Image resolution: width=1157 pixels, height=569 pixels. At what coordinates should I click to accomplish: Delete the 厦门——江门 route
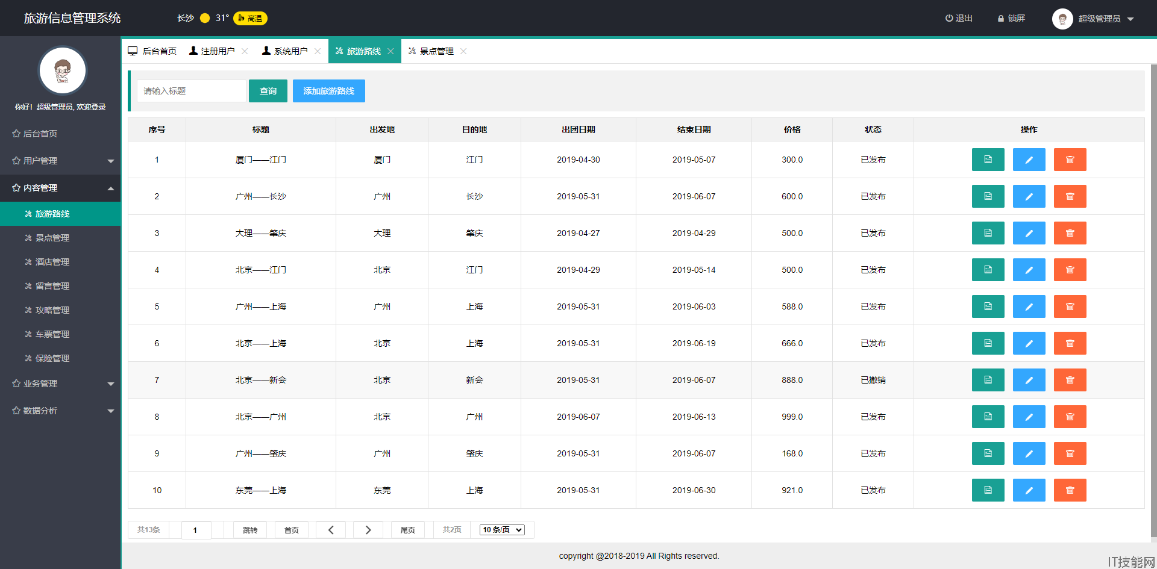click(x=1070, y=160)
